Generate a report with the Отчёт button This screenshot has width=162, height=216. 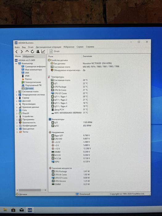[x=55, y=51]
